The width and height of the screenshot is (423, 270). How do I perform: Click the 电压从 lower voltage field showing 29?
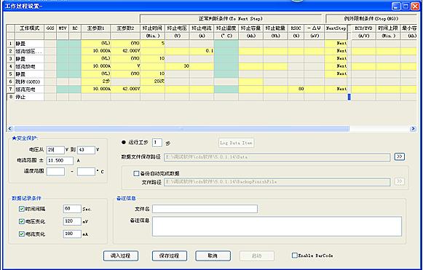click(x=55, y=150)
